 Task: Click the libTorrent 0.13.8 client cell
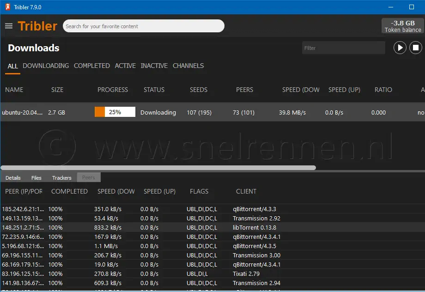254,227
